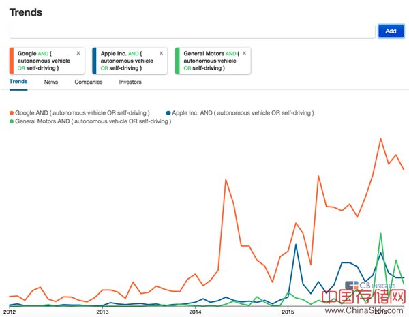Click the 2014 axis label
The height and width of the screenshot is (317, 409).
point(195,312)
